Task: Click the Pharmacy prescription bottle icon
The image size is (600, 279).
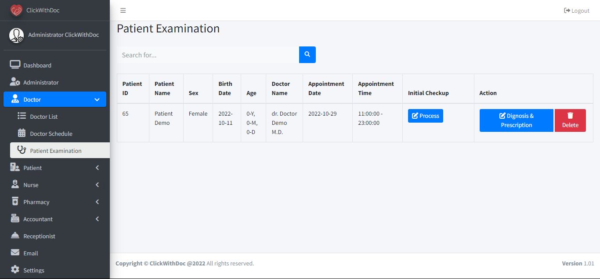Action: point(15,201)
